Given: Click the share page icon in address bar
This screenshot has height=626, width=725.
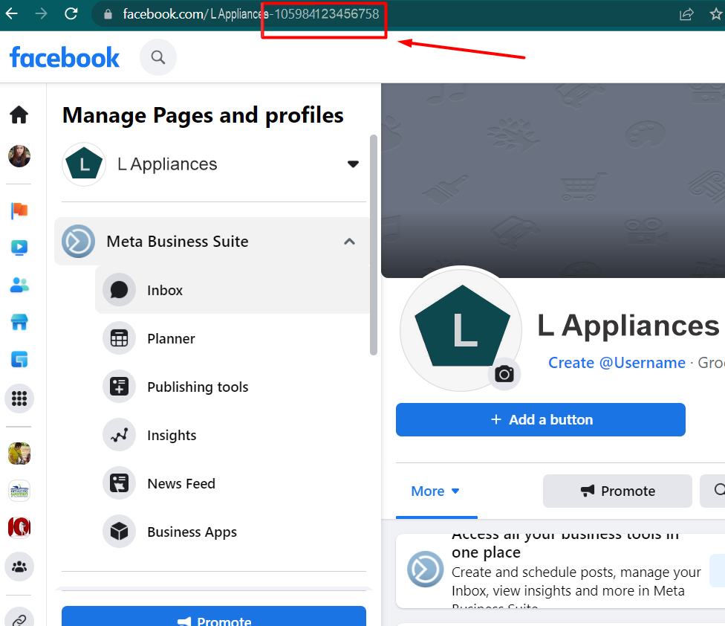Looking at the screenshot, I should 686,14.
